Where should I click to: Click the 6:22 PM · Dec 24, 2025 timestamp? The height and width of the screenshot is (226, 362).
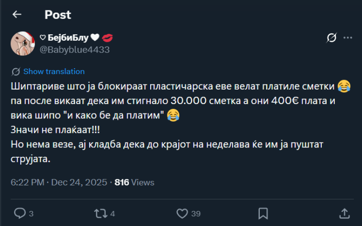tap(59, 183)
